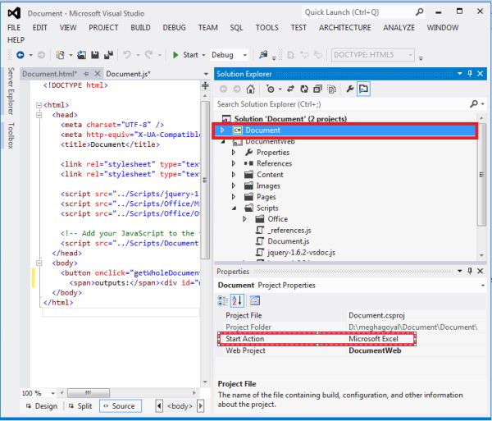Switch to Split view
This screenshot has height=421, width=492.
tap(80, 406)
